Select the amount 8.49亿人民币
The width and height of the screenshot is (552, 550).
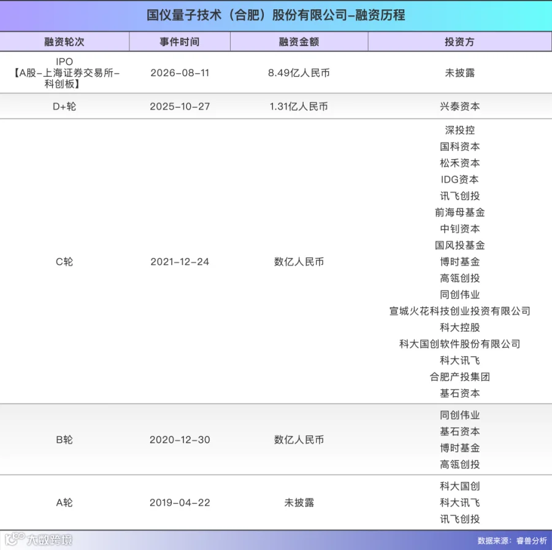coord(299,72)
